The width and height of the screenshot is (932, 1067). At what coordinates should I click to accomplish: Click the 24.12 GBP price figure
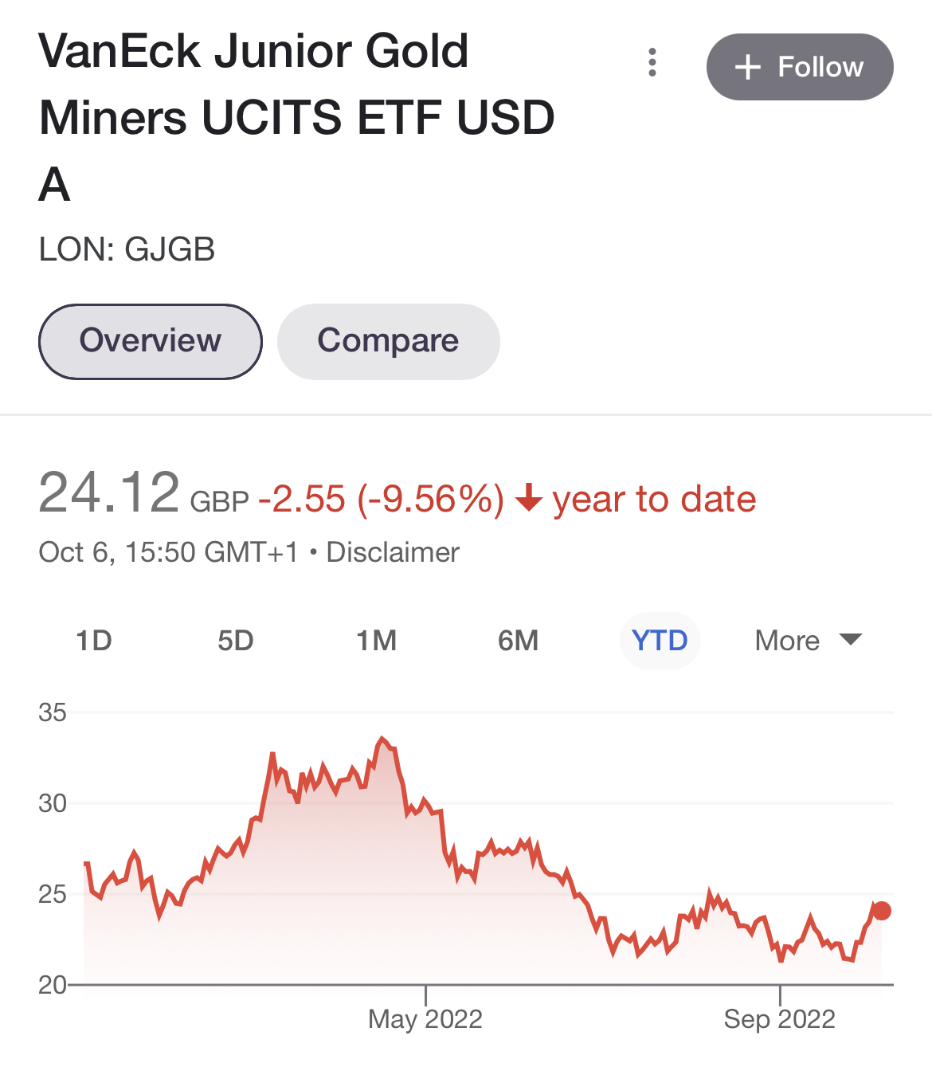click(x=144, y=494)
